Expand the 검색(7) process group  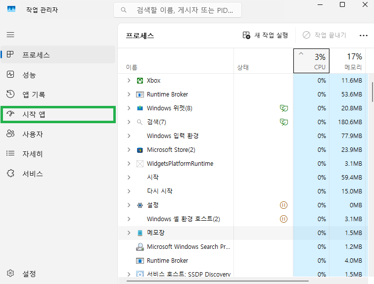(x=129, y=122)
